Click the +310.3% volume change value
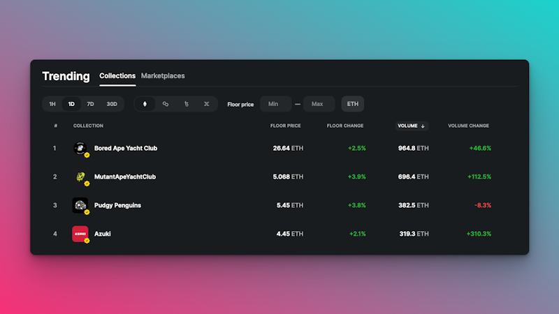 [479, 234]
